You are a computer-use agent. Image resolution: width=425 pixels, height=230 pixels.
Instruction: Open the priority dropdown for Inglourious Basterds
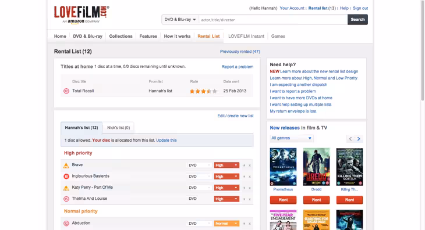[x=226, y=177]
